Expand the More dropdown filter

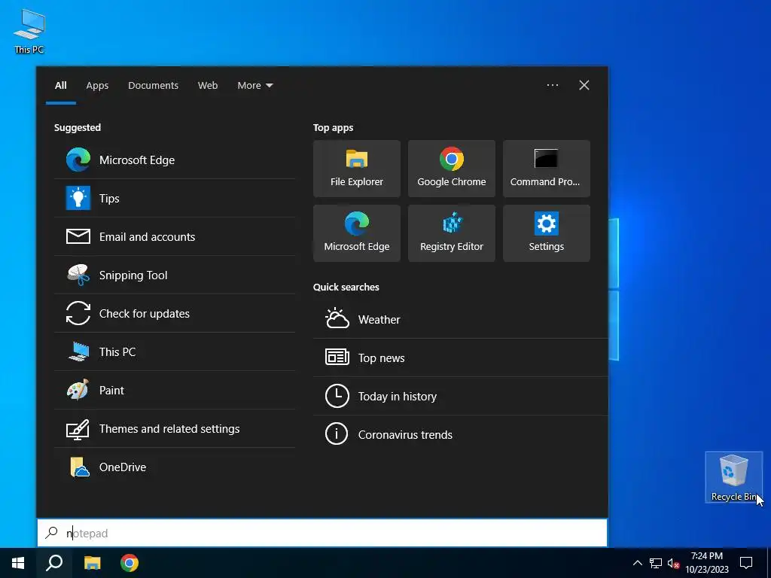(254, 86)
